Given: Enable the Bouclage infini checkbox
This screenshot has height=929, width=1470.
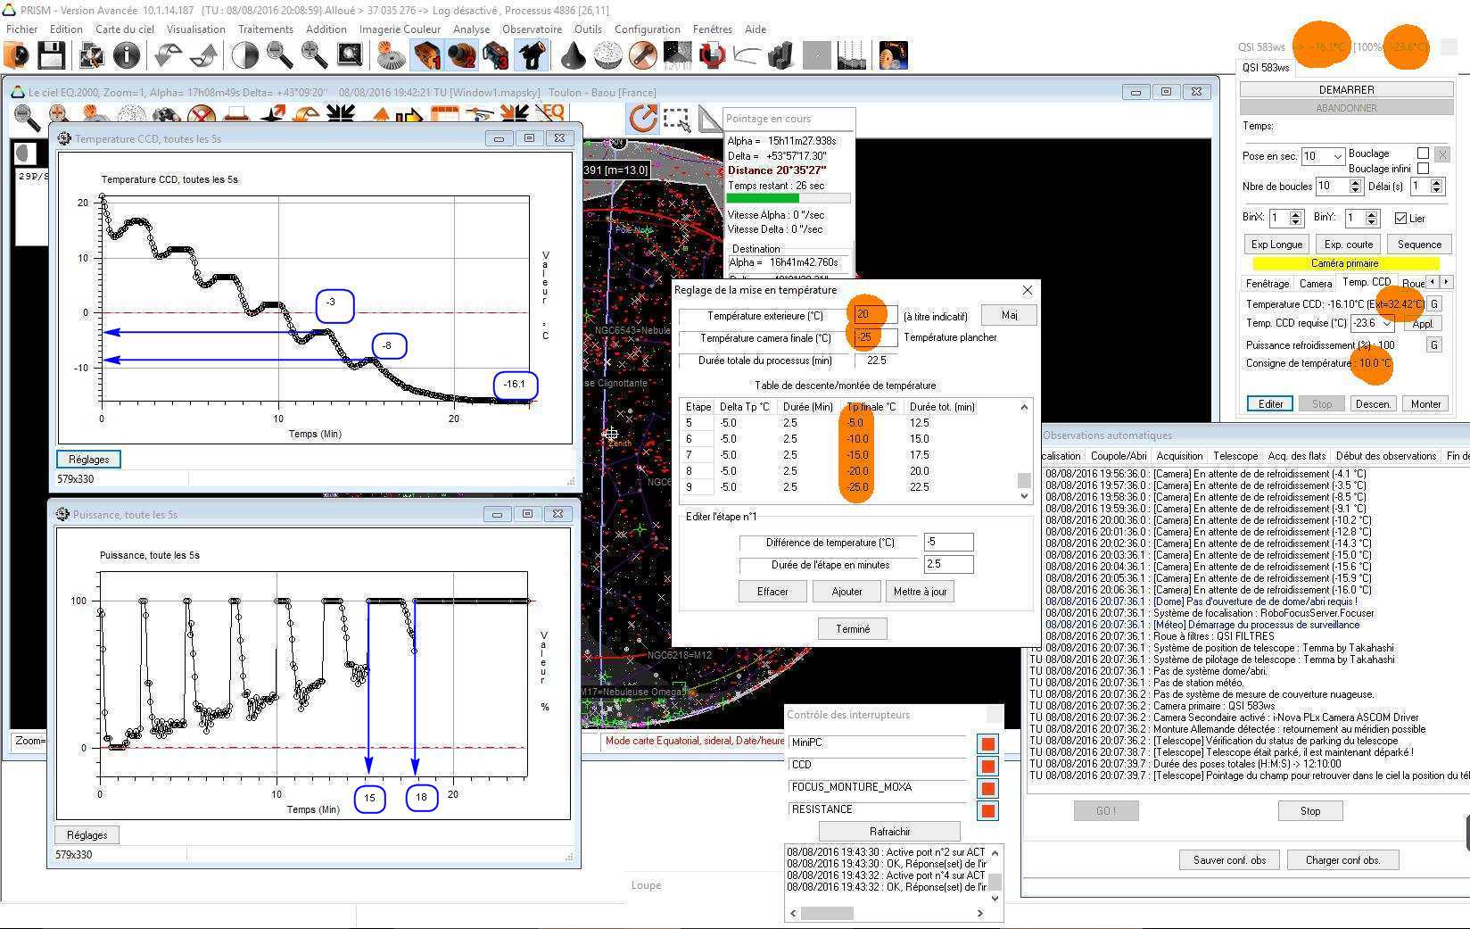Looking at the screenshot, I should (1423, 169).
